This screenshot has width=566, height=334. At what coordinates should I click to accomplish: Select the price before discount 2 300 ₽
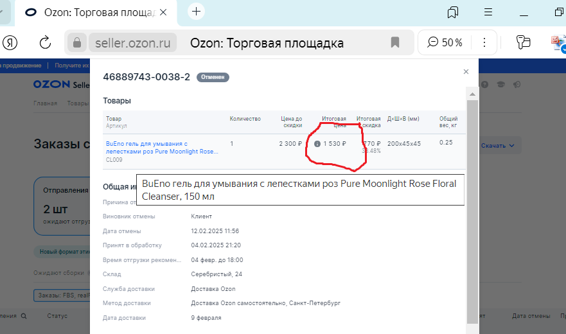click(290, 144)
